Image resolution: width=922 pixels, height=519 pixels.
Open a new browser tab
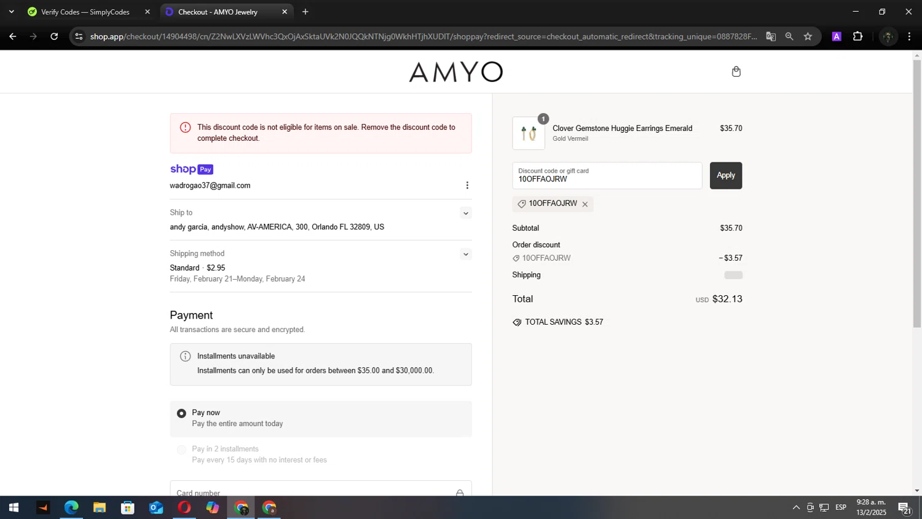tap(305, 12)
